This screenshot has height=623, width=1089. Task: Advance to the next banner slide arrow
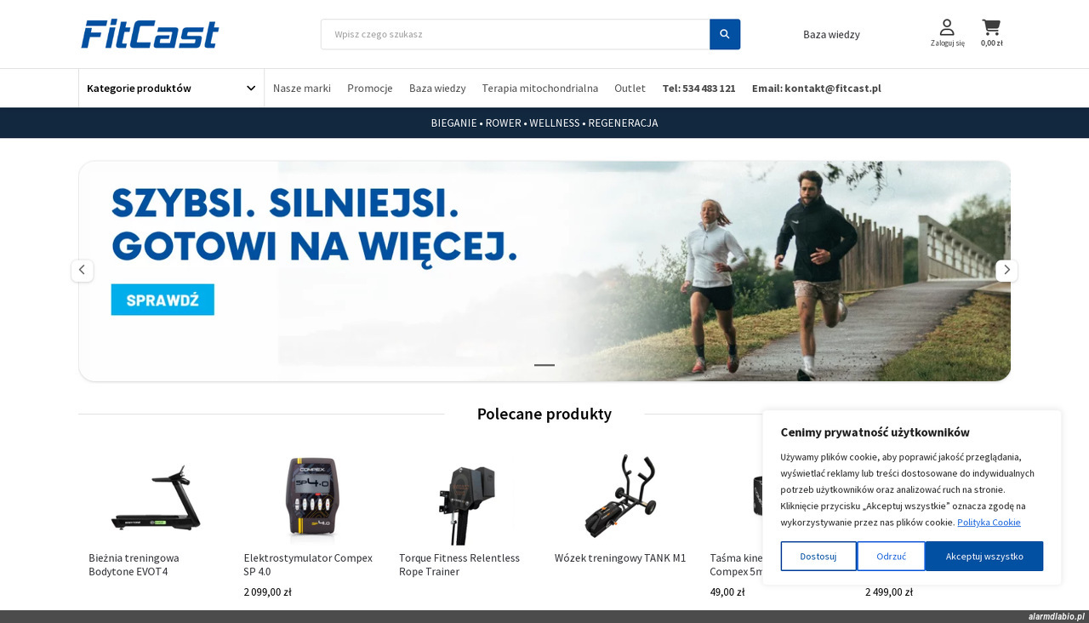tap(1006, 271)
